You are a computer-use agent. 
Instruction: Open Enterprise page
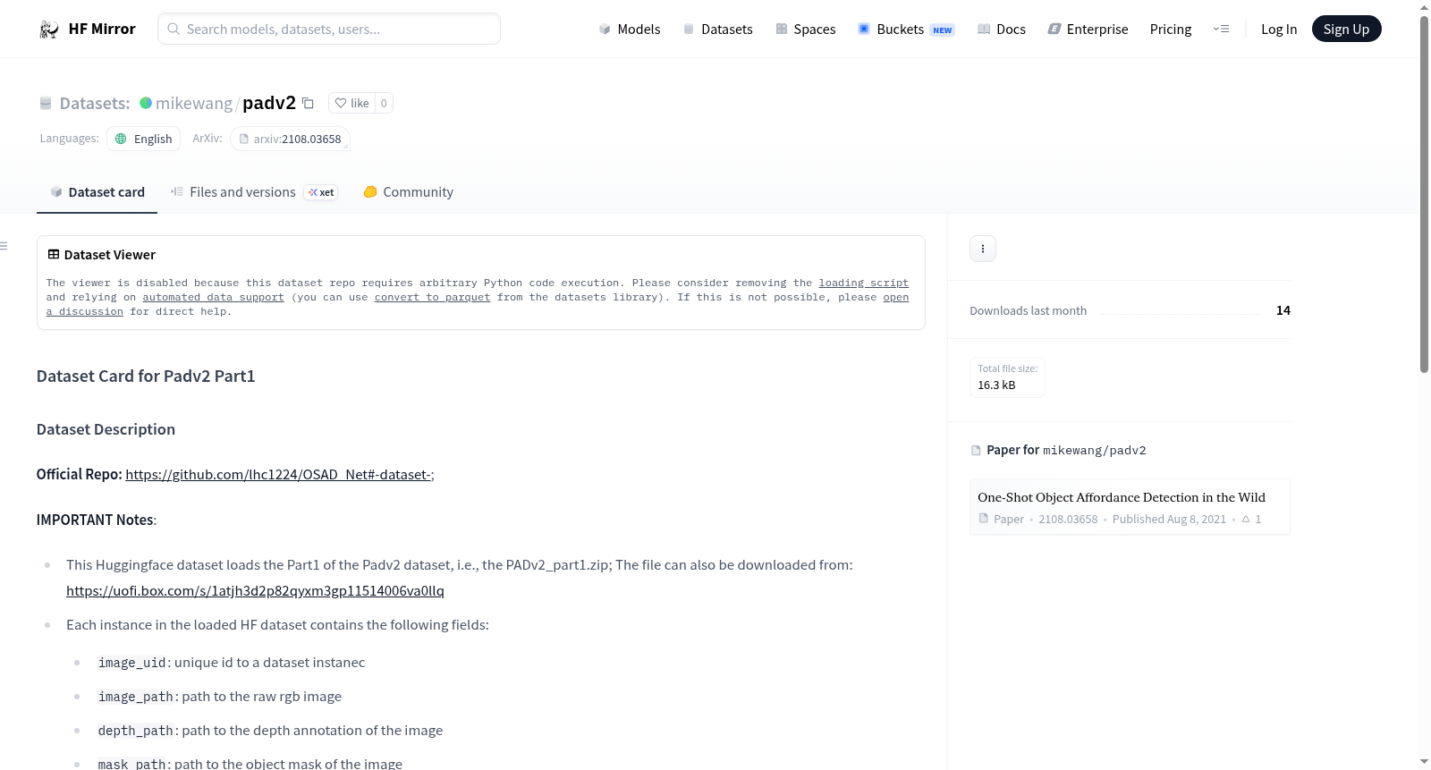(1088, 30)
